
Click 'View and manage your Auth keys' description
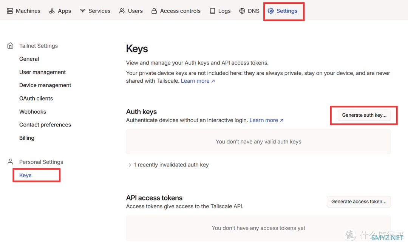[197, 63]
